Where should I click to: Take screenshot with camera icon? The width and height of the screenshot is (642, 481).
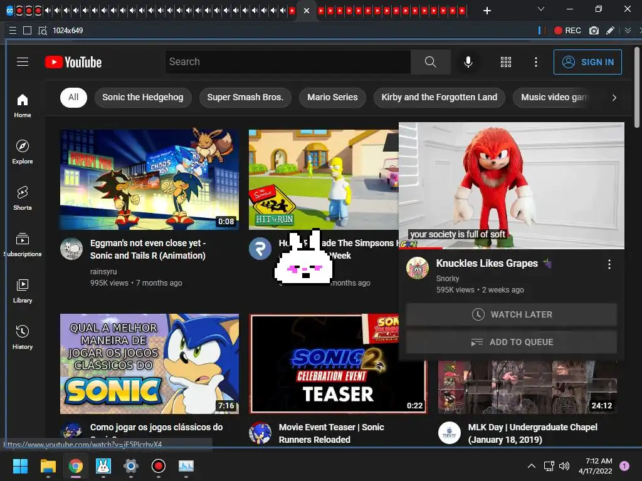click(594, 30)
